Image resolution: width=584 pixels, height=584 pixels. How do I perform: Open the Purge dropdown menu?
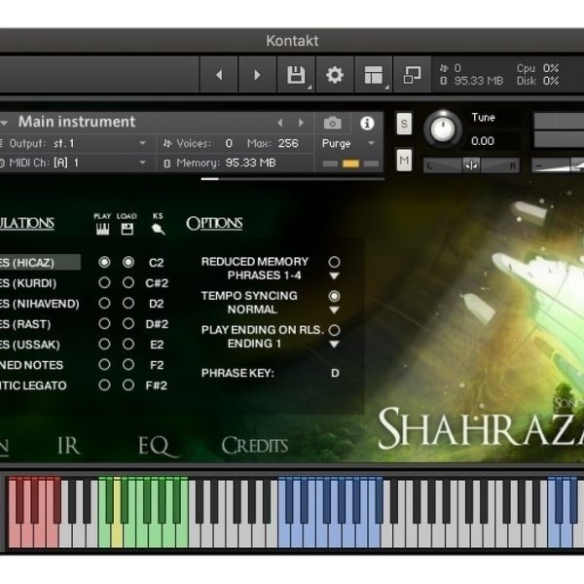(347, 143)
